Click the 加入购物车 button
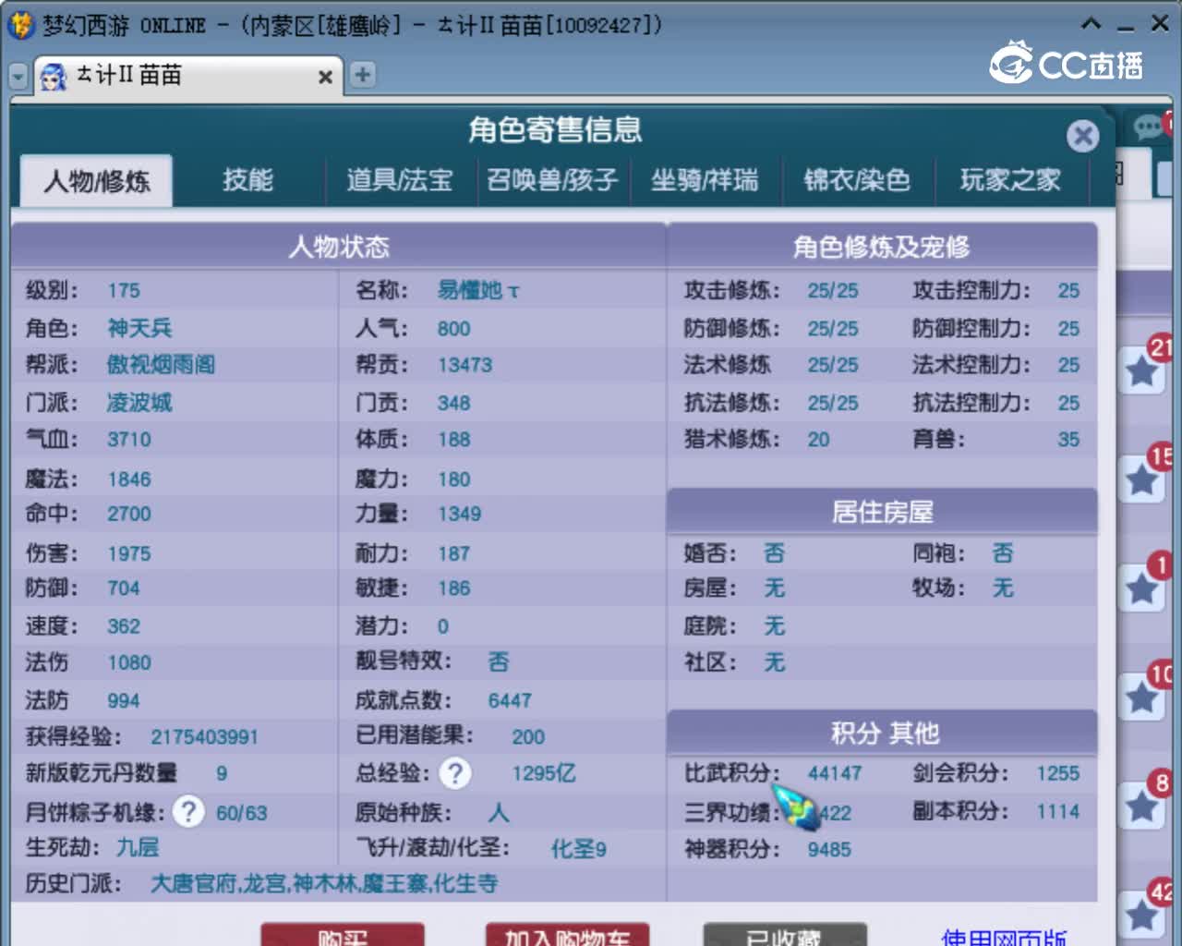Viewport: 1182px width, 946px height. tap(567, 935)
